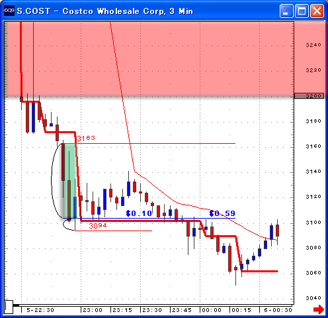
Task: Click the 3040 price scale label
Action: click(313, 298)
